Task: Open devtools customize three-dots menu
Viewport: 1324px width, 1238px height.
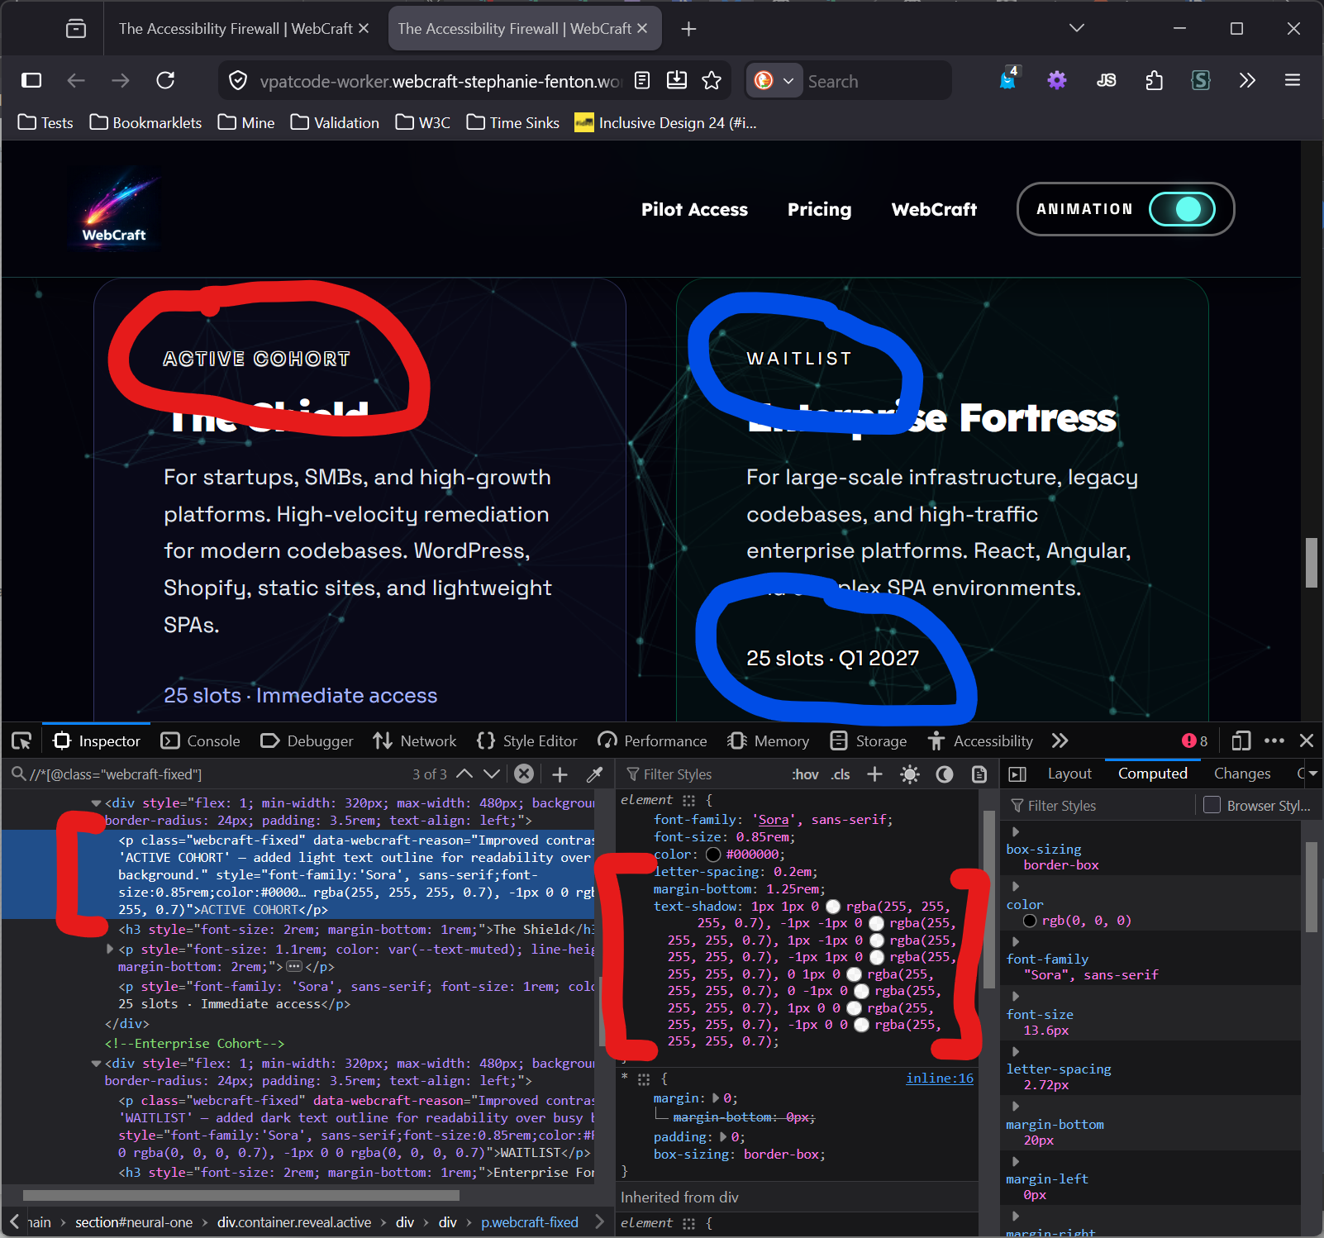Action: click(x=1274, y=740)
